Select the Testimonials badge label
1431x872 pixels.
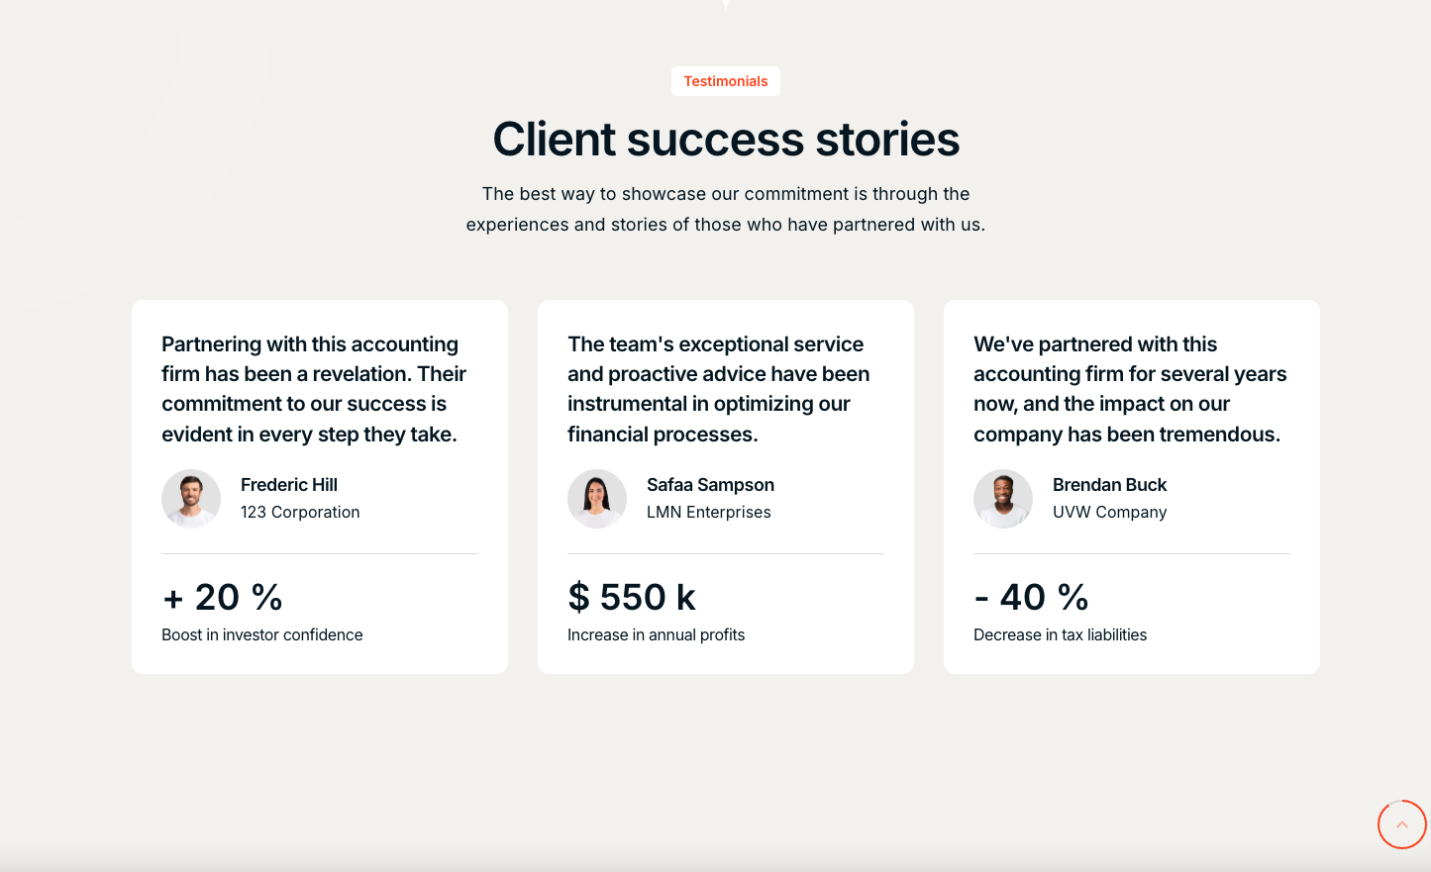(726, 81)
